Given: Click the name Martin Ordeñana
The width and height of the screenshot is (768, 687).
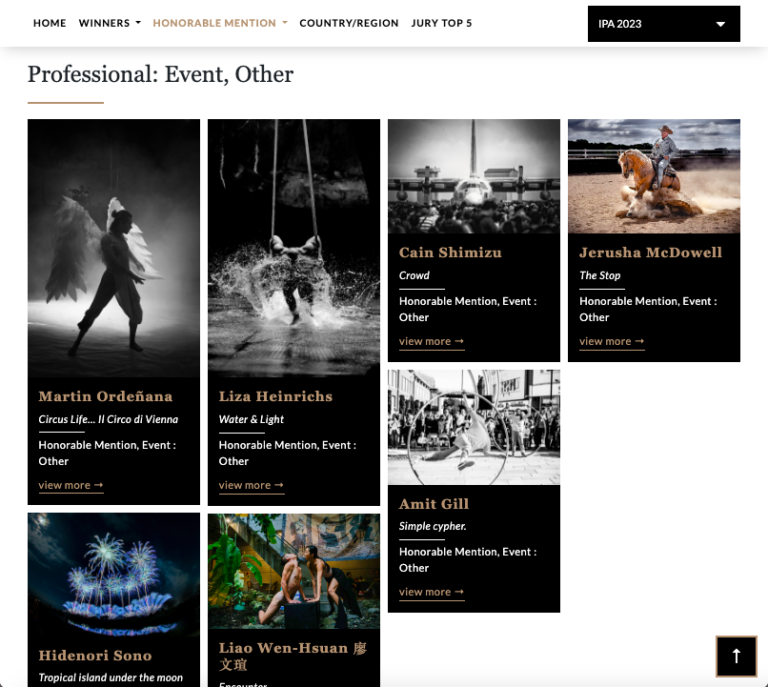Looking at the screenshot, I should pos(106,396).
